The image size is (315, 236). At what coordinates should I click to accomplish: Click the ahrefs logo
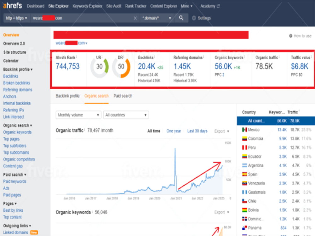tap(13, 6)
